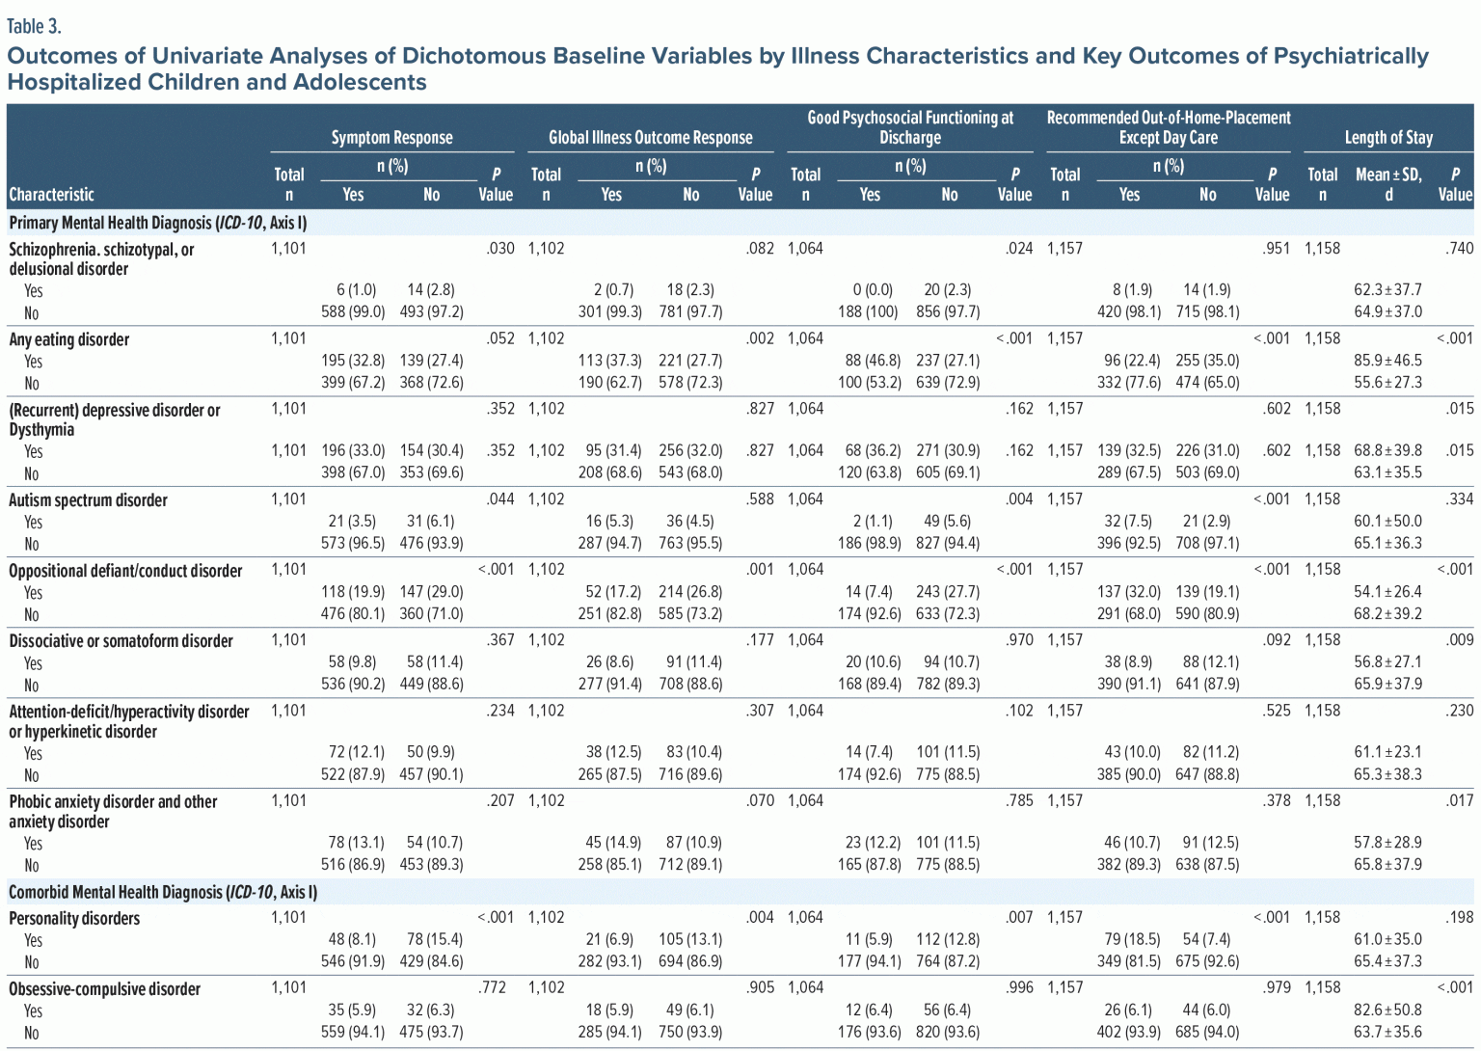Click the 'Characteristic' column header
Viewport: 1481px width, 1051px height.
51,195
